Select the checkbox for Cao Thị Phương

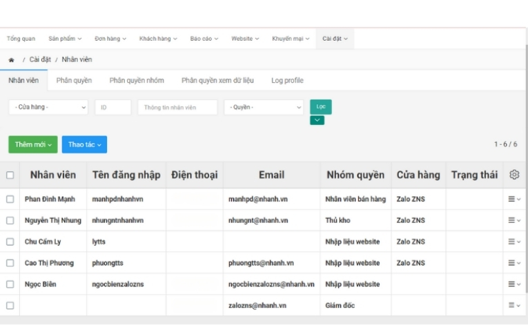click(10, 263)
